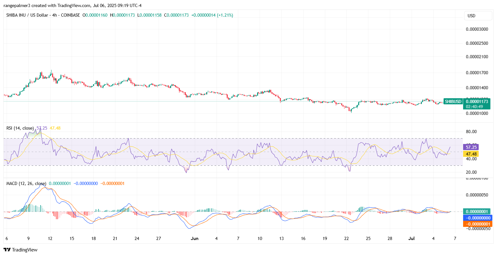The image size is (497, 256).
Task: Click the TradingView logo at bottom left
Action: [20, 250]
